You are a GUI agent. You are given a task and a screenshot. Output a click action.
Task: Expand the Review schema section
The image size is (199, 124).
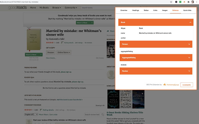pos(156,71)
